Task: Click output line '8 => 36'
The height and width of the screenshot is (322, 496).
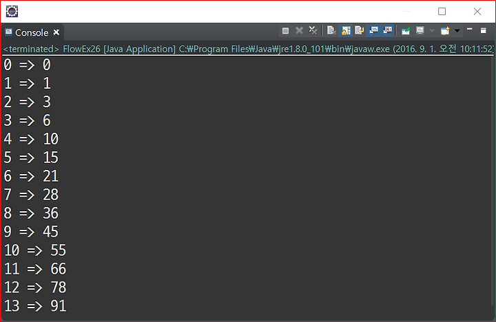Action: tap(31, 213)
